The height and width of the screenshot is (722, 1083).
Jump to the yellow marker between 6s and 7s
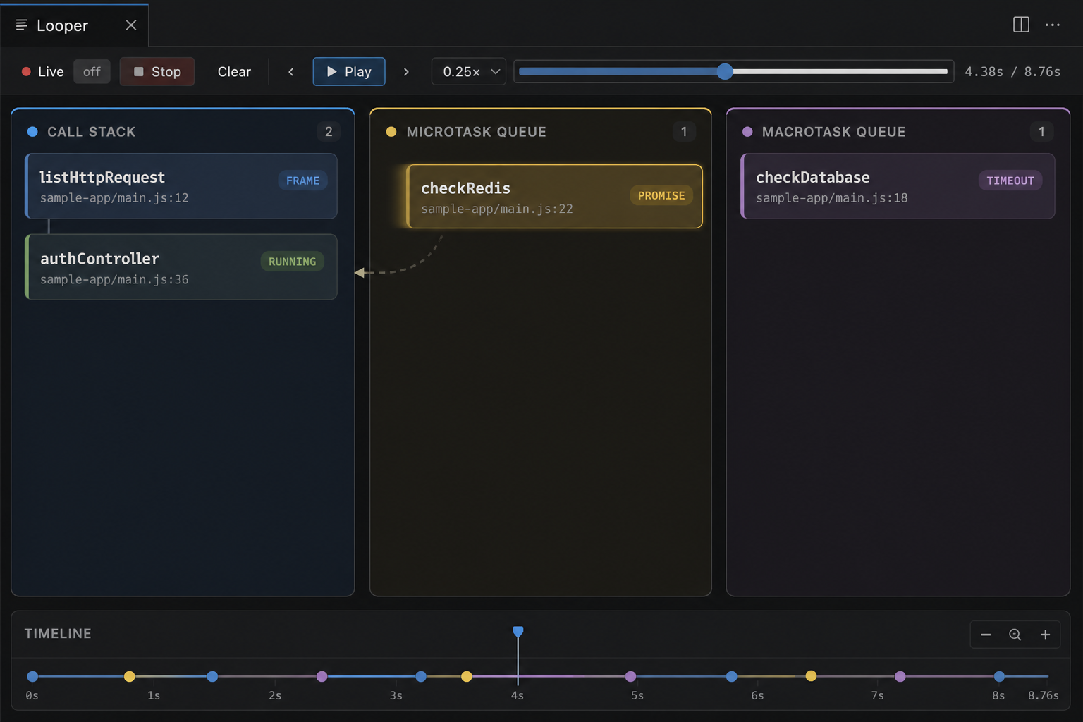[x=811, y=675]
